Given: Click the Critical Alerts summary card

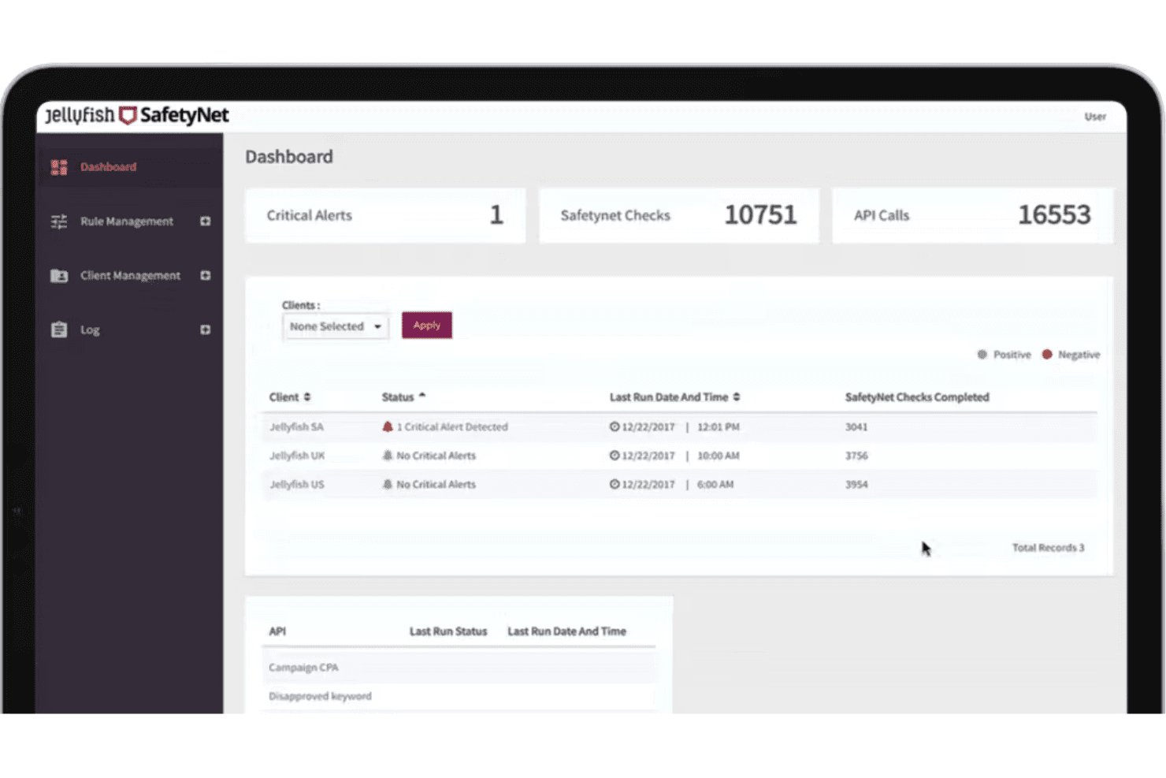Looking at the screenshot, I should pos(385,215).
